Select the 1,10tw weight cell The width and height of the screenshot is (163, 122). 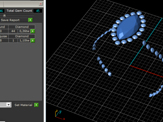(x=24, y=40)
